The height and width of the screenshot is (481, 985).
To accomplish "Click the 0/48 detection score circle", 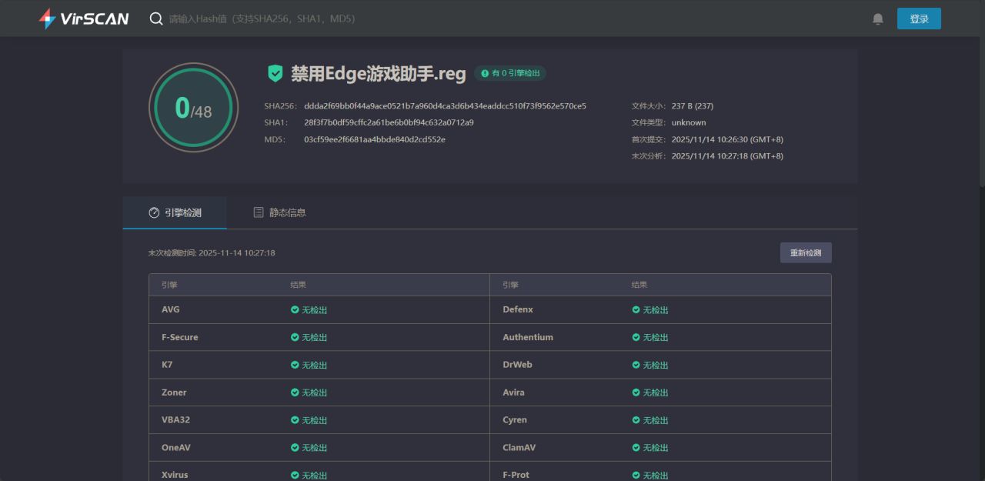I will (x=193, y=107).
